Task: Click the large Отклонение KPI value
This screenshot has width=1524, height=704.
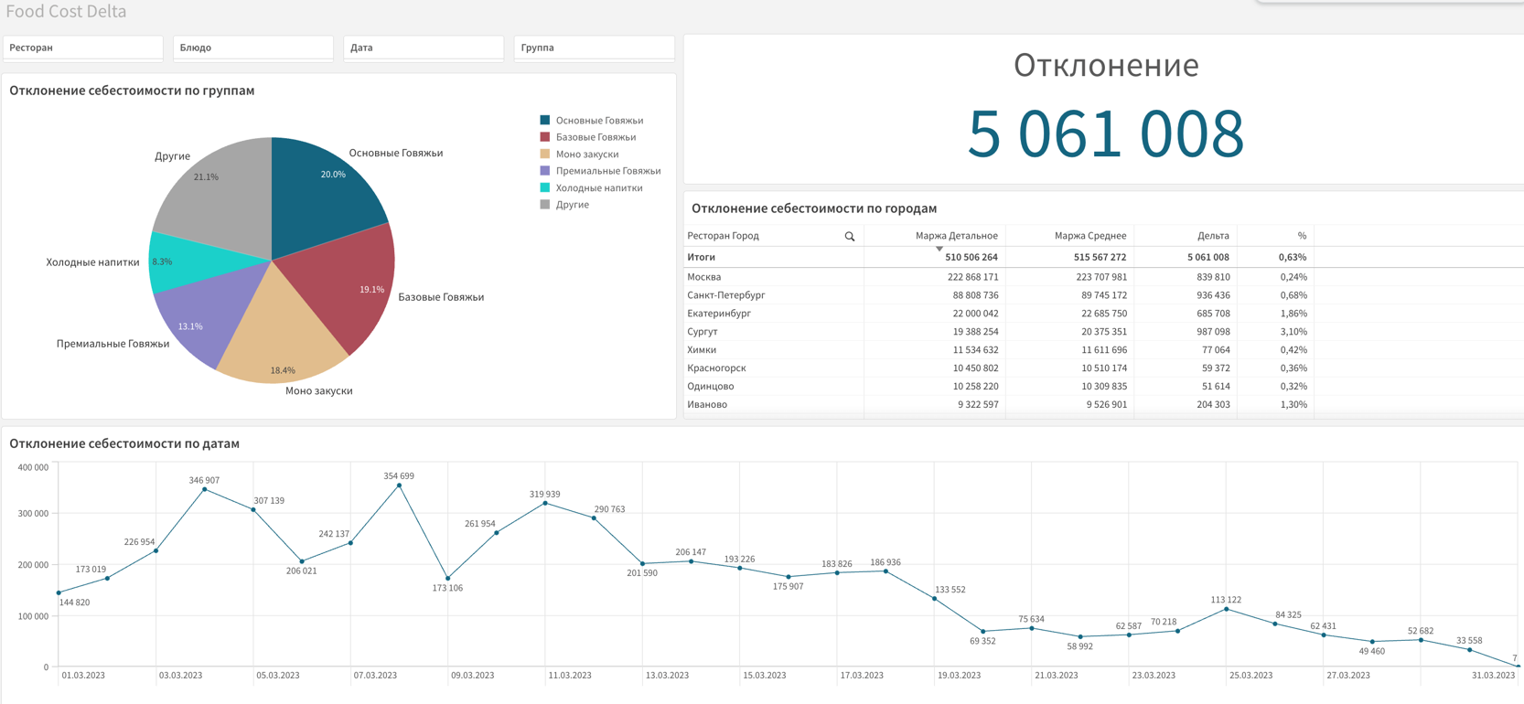Action: (x=1106, y=133)
